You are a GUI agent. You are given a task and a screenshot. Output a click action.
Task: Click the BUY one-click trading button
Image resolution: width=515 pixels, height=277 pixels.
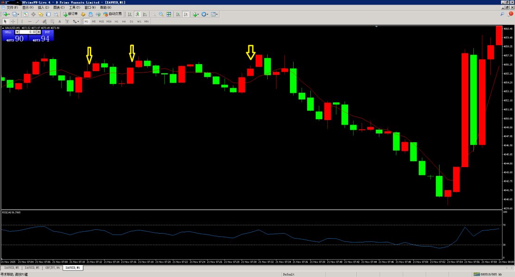click(47, 32)
